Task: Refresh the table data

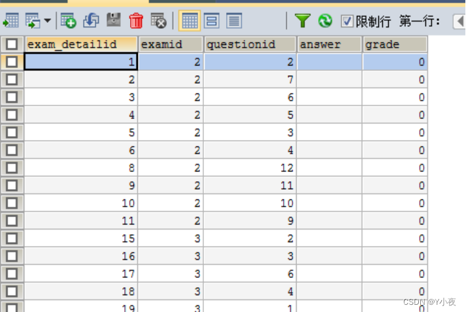Action: pos(325,21)
